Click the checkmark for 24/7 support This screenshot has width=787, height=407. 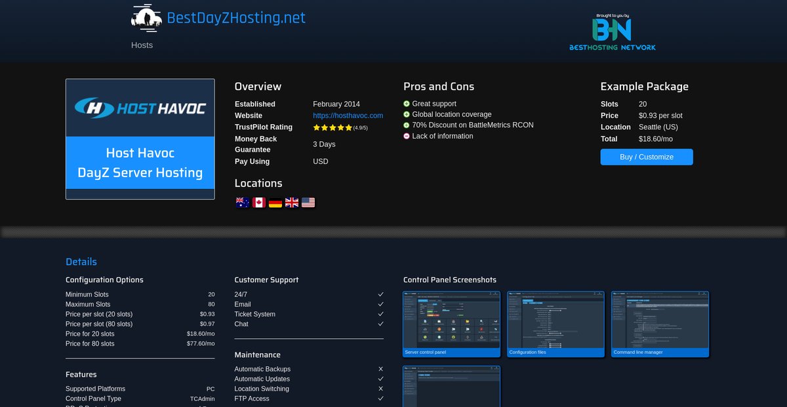380,295
